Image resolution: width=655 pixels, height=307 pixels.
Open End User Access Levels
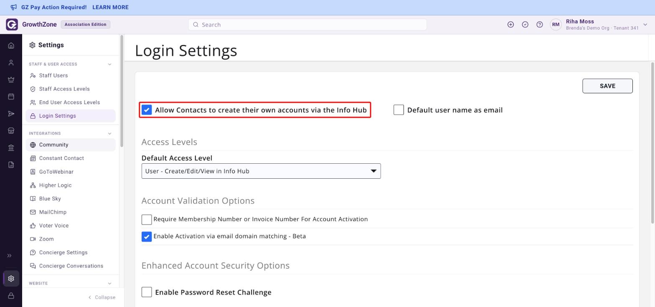click(71, 102)
